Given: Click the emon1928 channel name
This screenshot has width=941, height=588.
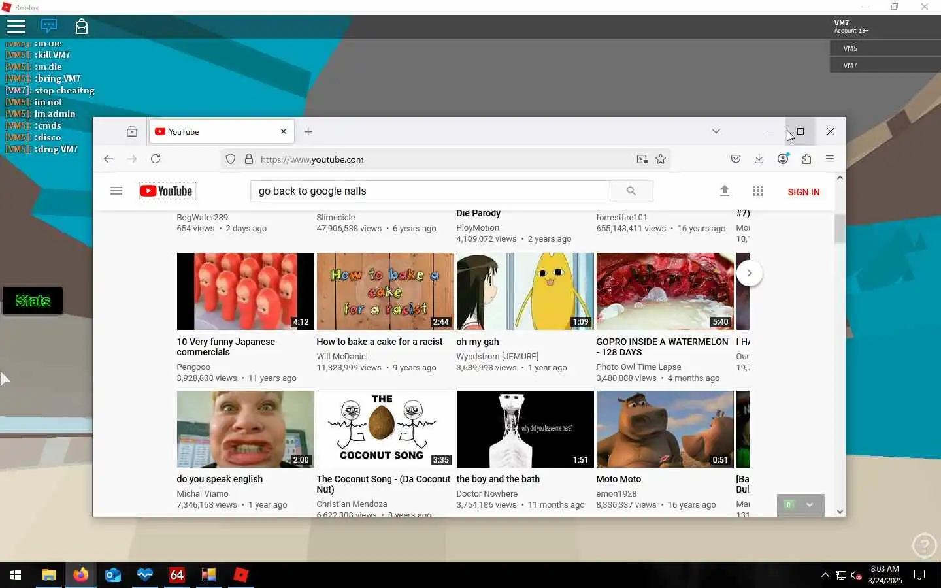Looking at the screenshot, I should coord(616,494).
